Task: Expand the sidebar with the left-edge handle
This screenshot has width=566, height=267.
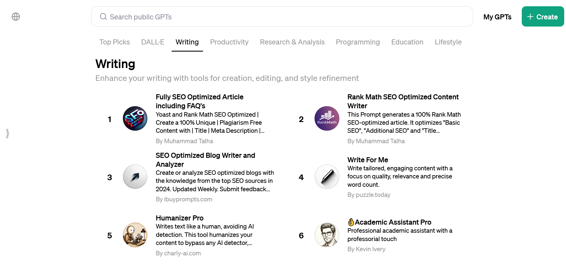Action: tap(7, 133)
